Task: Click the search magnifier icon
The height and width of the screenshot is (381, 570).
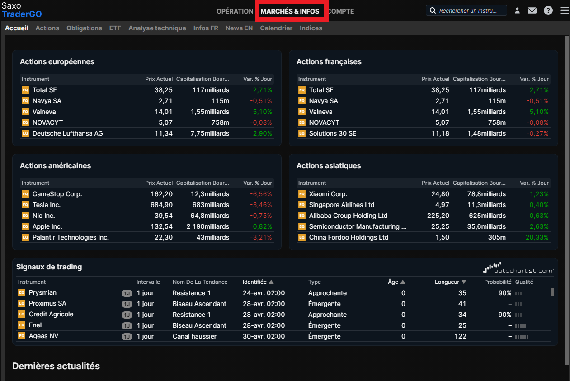Action: [x=433, y=10]
